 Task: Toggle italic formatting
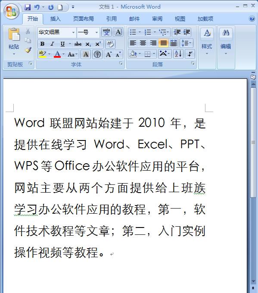pyautogui.click(x=52, y=44)
